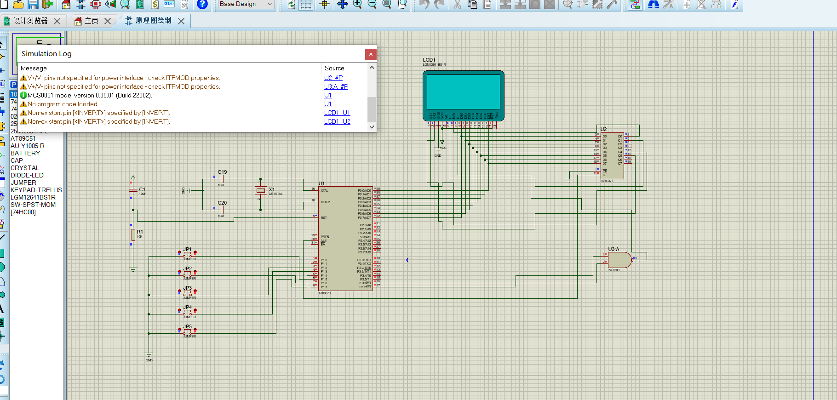837x400 pixels.
Task: Close the 原理图绘制 tab
Action: pyautogui.click(x=181, y=21)
